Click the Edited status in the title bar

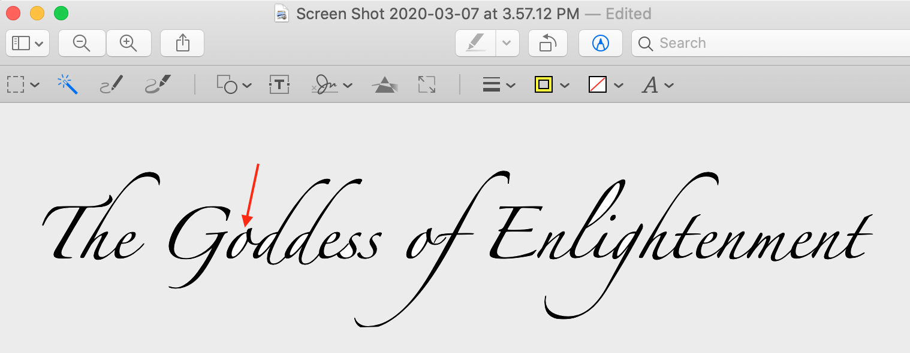[x=628, y=13]
